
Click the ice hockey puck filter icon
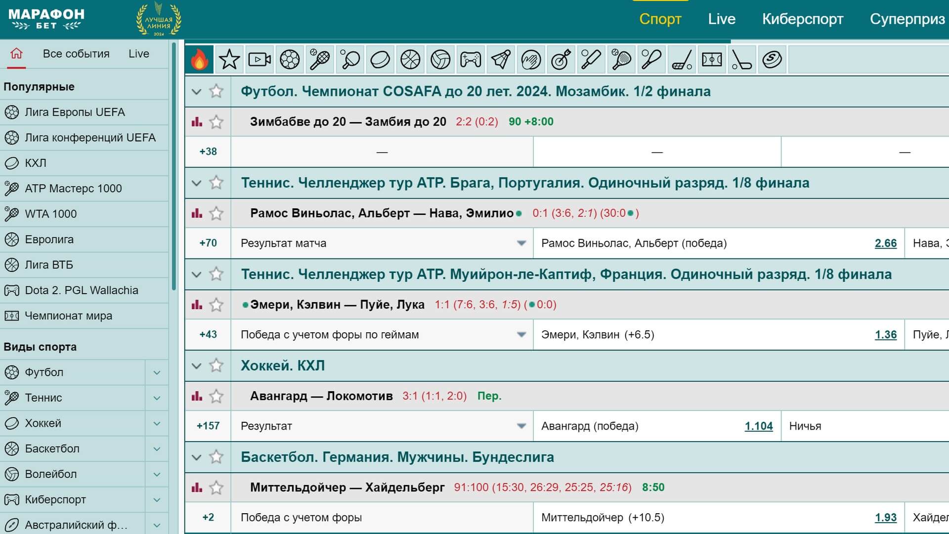[x=380, y=60]
